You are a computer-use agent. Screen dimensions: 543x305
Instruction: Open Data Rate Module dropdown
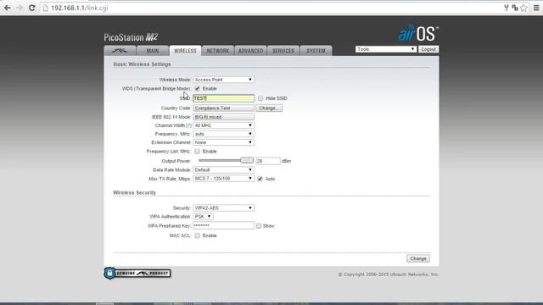(223, 169)
